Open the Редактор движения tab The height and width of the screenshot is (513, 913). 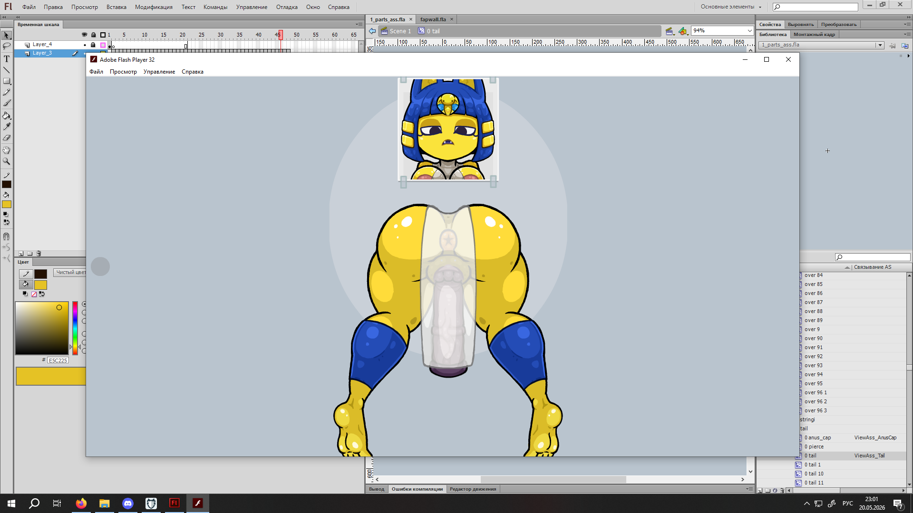pos(473,489)
